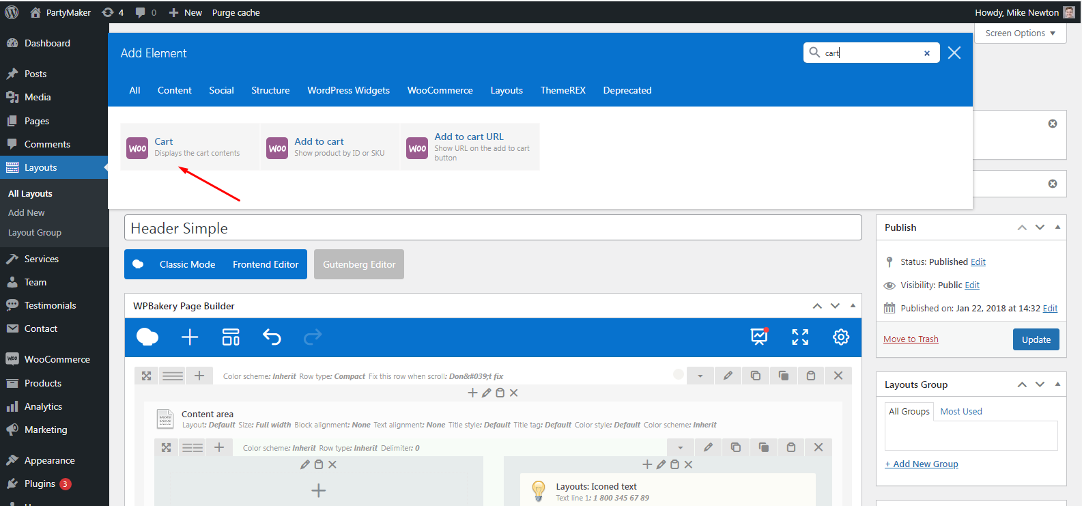Viewport: 1082px width, 506px height.
Task: Open comments bubble in admin bar
Action: 145,12
